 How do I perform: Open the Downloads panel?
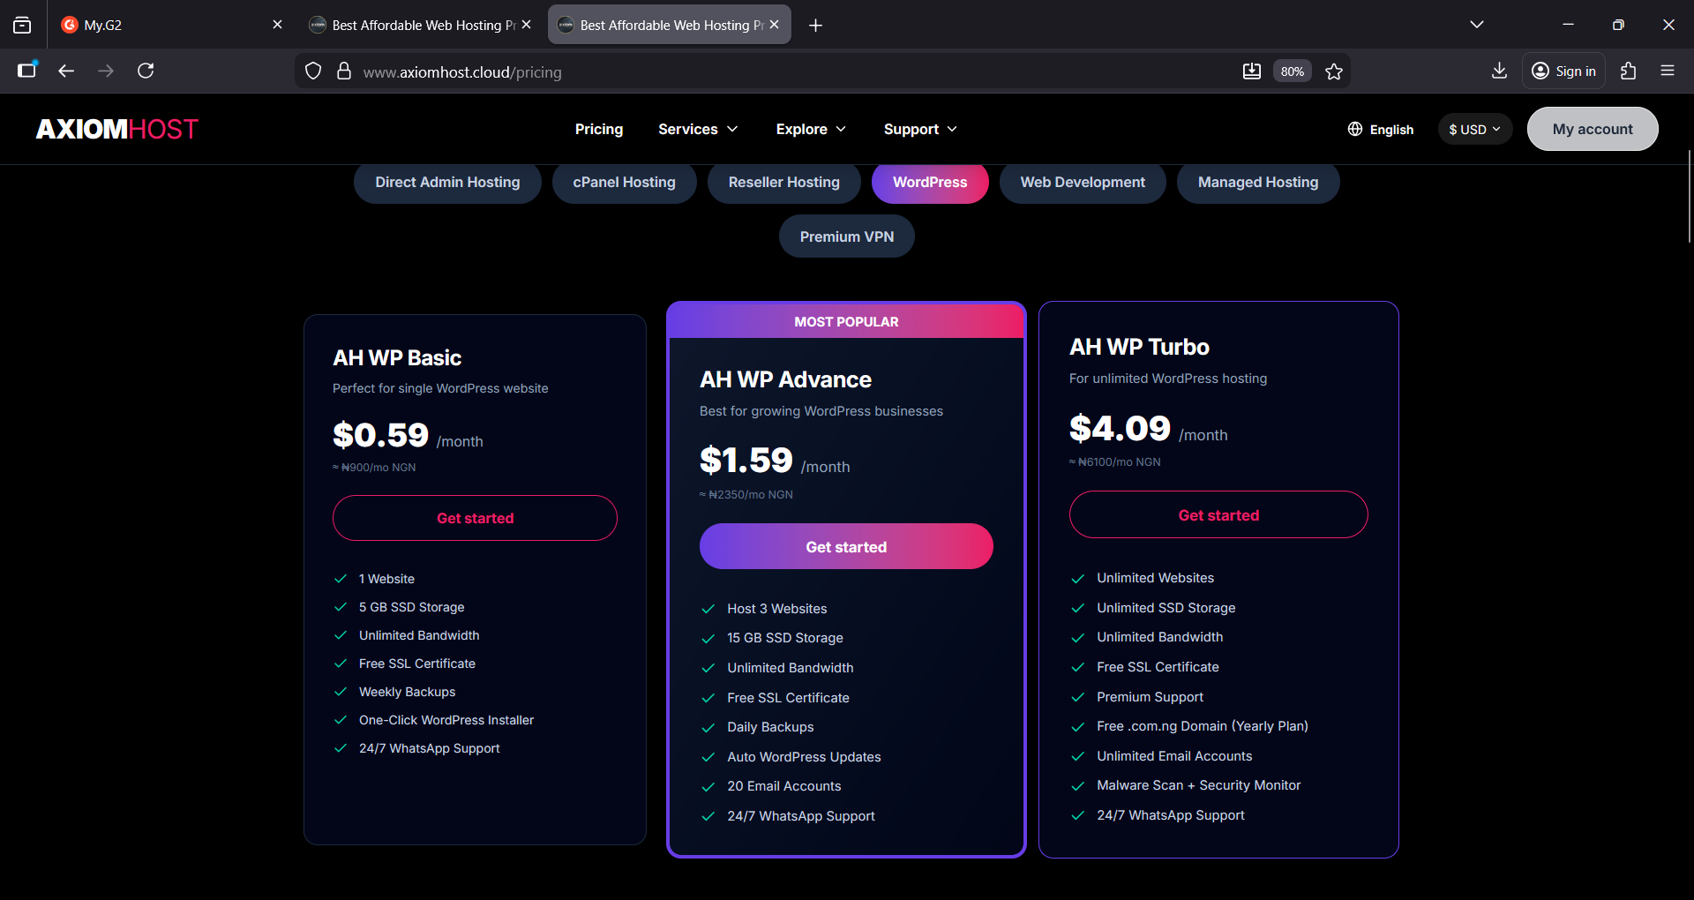(x=1499, y=71)
